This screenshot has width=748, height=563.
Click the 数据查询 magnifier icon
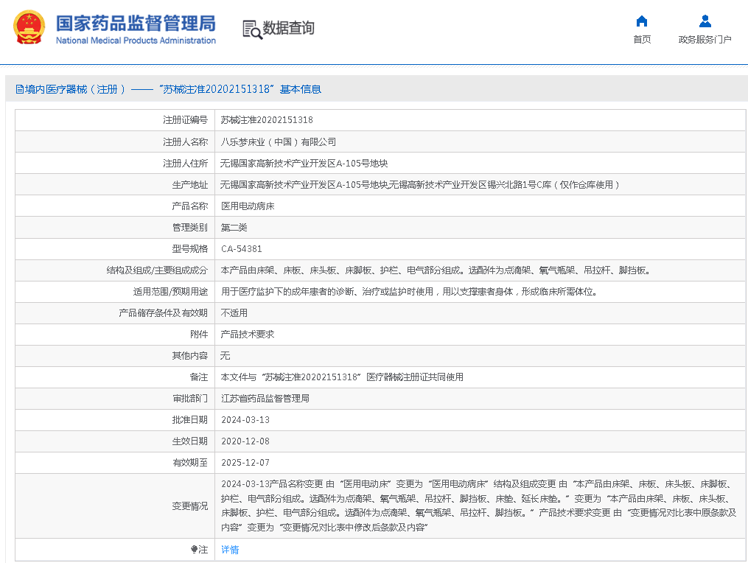pos(252,29)
